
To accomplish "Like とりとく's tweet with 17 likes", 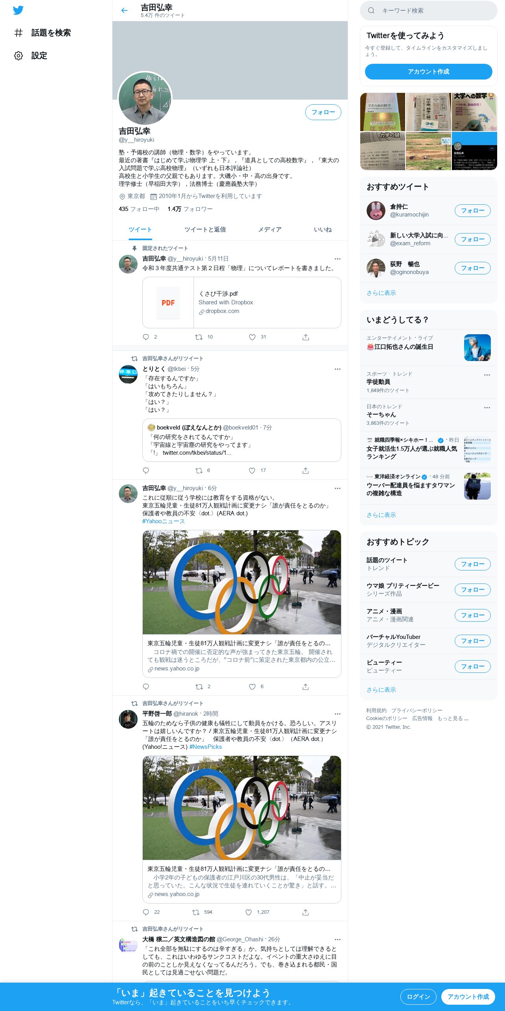I will (x=252, y=470).
